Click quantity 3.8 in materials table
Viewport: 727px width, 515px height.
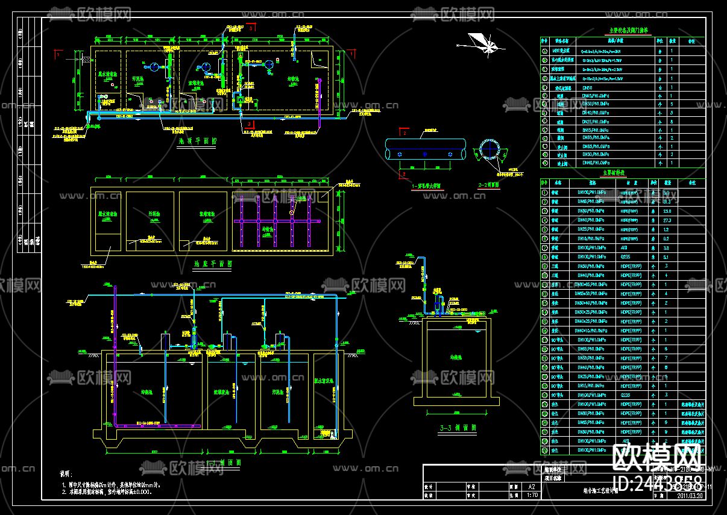666,248
